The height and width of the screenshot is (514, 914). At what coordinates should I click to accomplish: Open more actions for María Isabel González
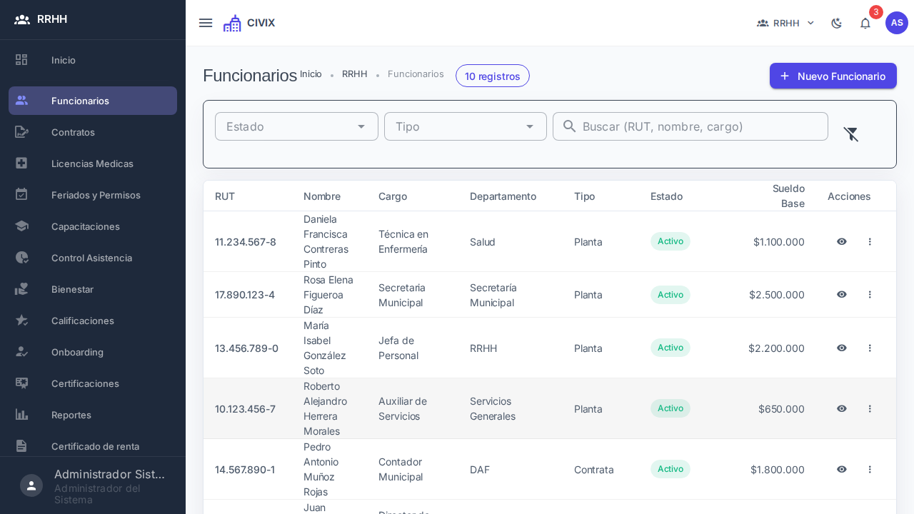tap(870, 348)
